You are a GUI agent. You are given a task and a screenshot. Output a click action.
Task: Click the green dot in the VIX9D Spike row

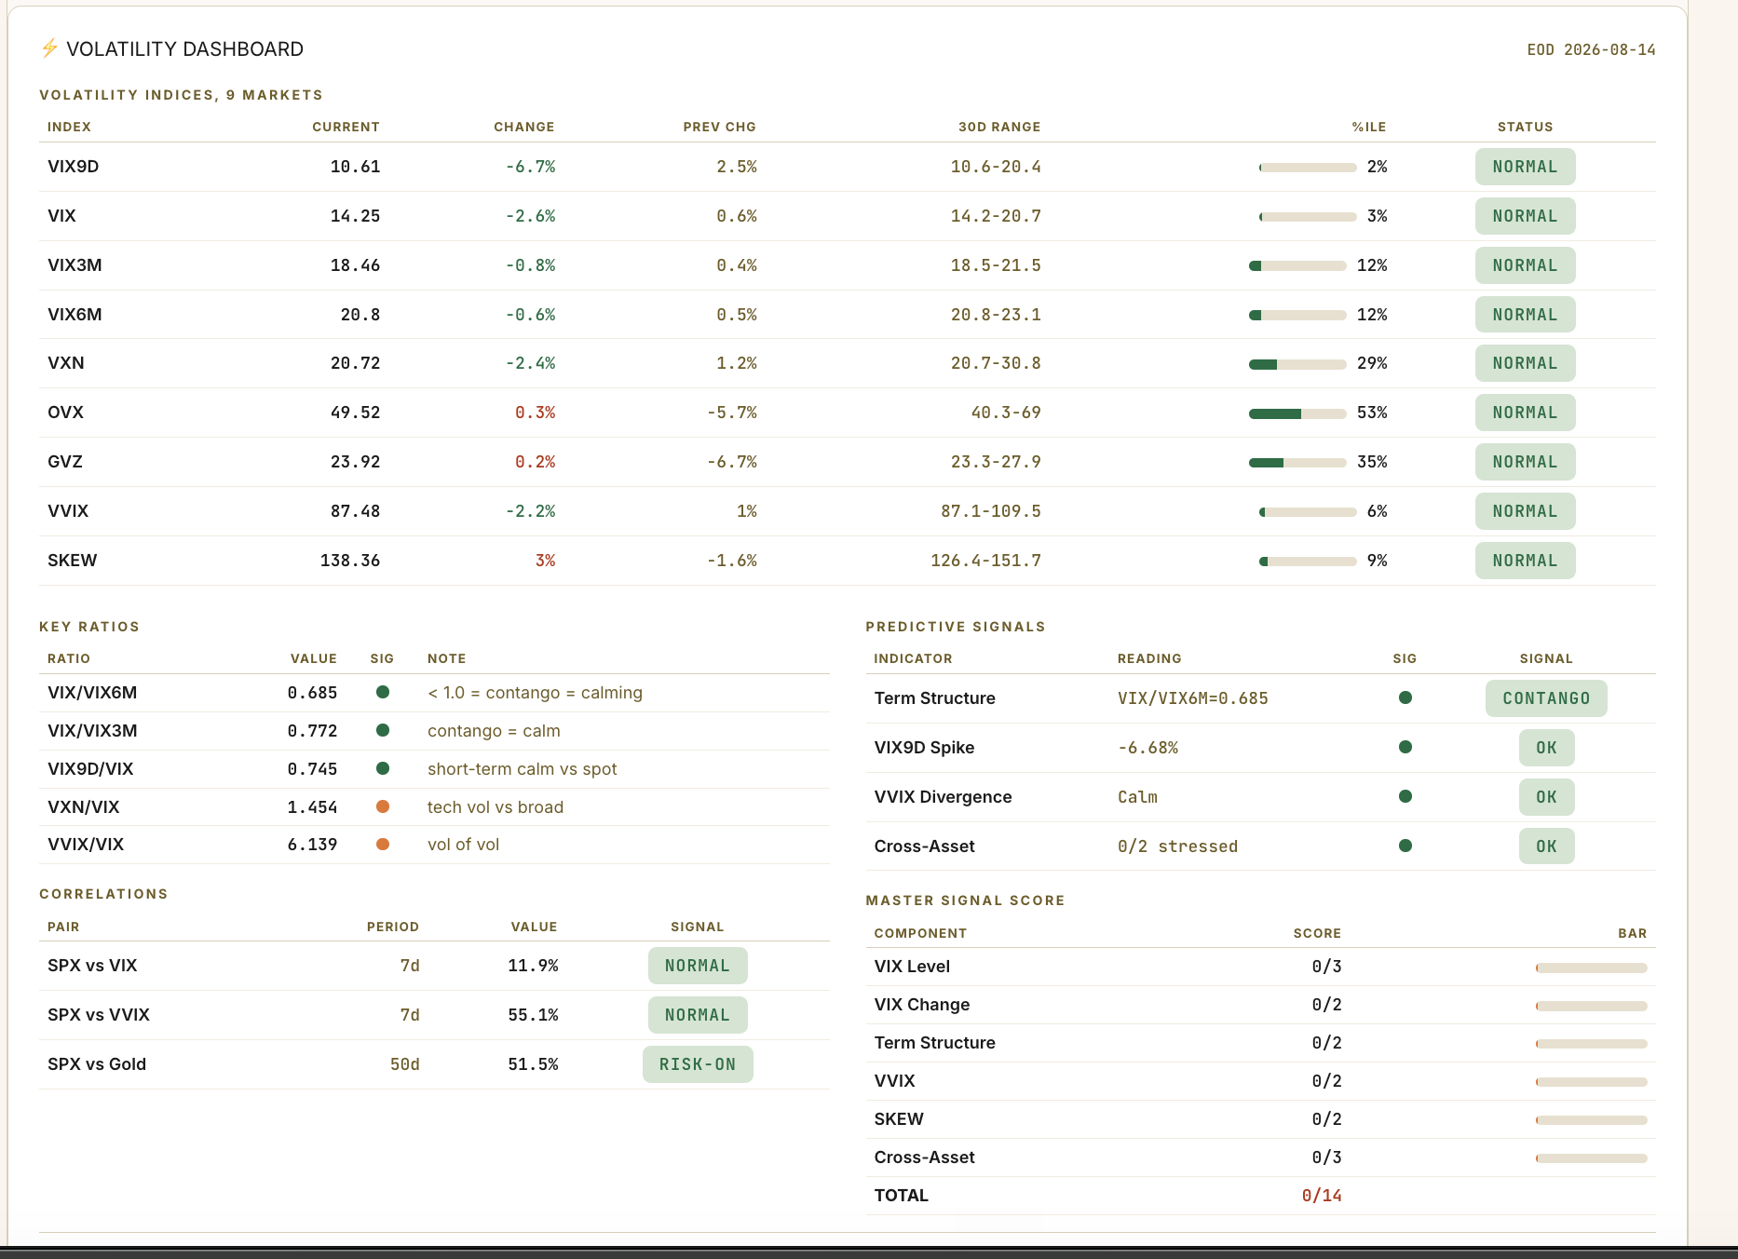pyautogui.click(x=1405, y=747)
